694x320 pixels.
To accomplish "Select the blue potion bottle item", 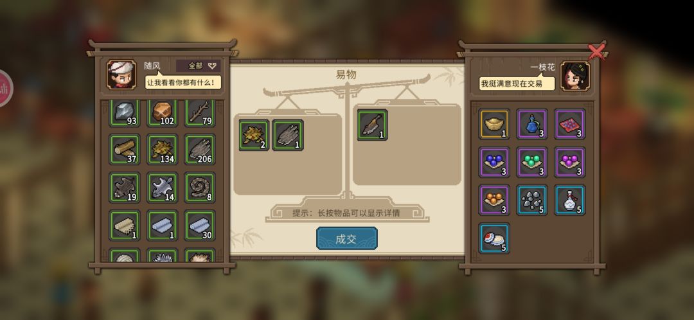I will [532, 124].
